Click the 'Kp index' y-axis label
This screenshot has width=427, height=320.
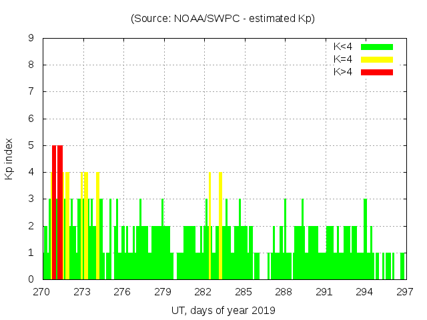click(x=9, y=159)
